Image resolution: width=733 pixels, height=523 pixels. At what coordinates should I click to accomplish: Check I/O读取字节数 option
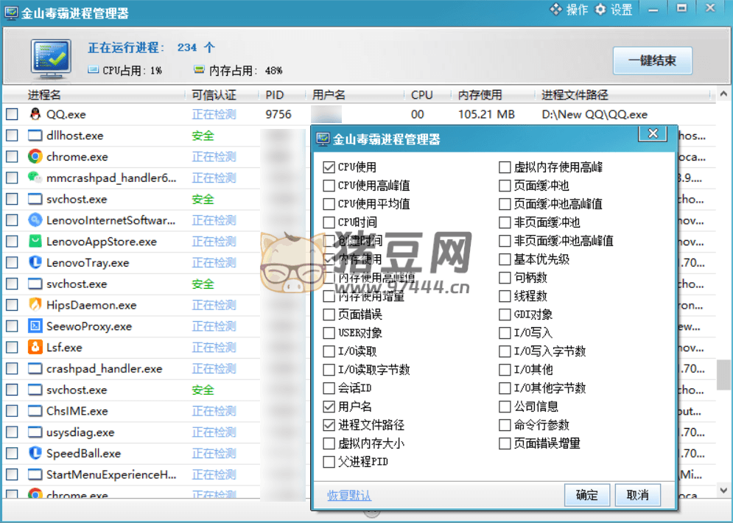pyautogui.click(x=329, y=370)
